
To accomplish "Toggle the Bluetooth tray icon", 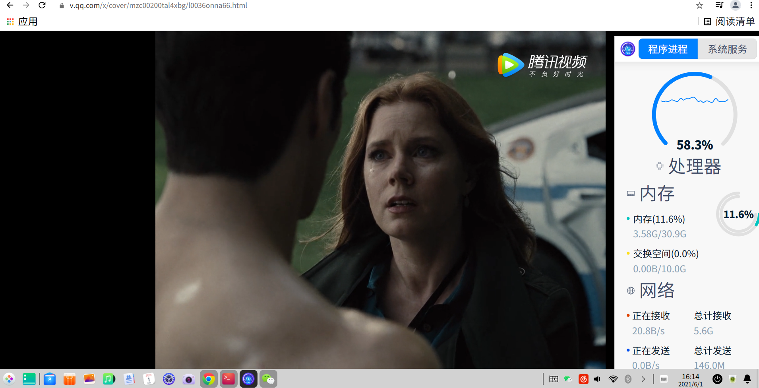I will click(x=628, y=379).
